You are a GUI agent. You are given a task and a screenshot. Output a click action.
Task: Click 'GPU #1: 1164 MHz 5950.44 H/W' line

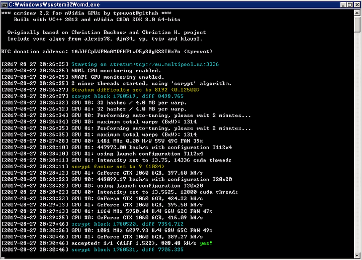[107, 211]
